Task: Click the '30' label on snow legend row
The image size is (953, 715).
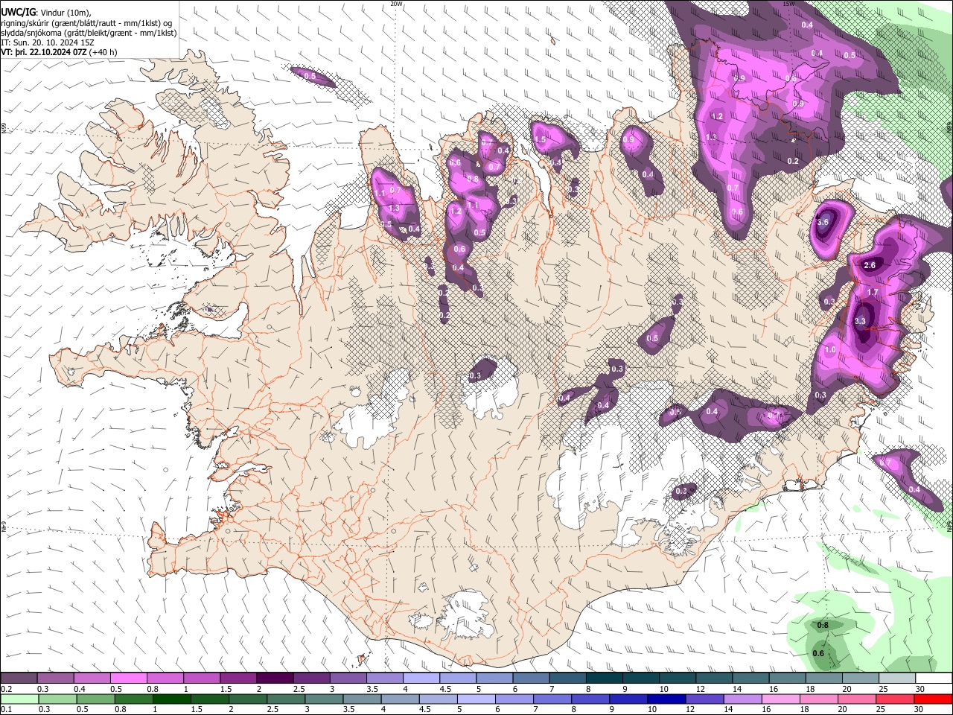Action: (x=919, y=689)
